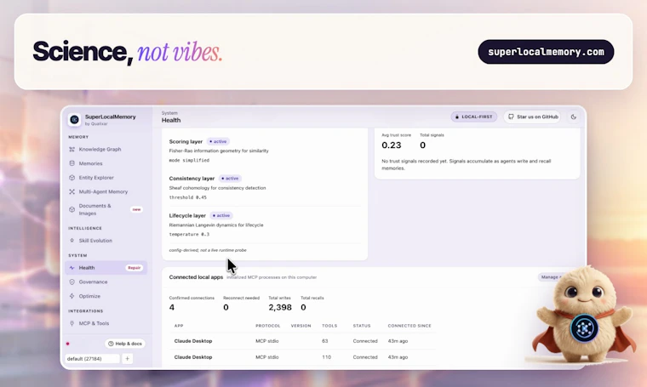This screenshot has height=387, width=647.
Task: Open Entity Explorer cube icon
Action: click(x=72, y=178)
